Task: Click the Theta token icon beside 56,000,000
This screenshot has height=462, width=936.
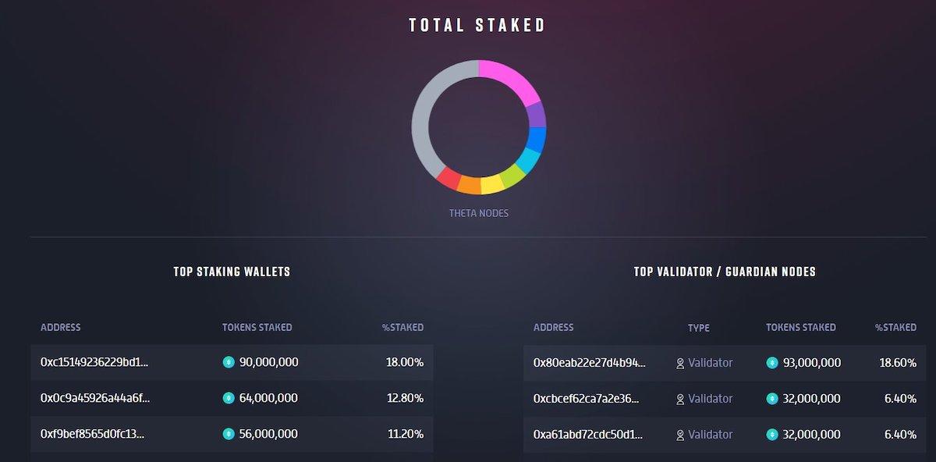Action: tap(229, 434)
